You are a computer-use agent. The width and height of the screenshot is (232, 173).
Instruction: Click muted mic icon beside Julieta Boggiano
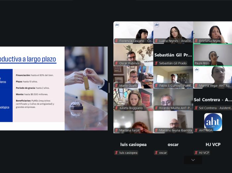pos(117,108)
